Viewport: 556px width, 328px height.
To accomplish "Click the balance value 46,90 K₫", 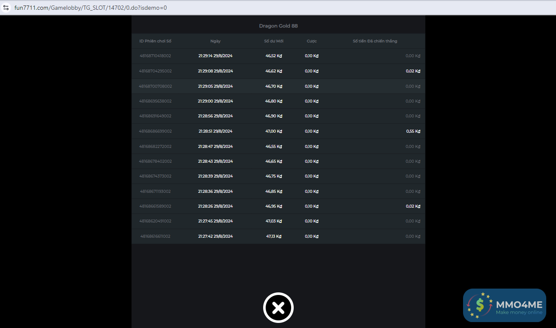I will click(x=274, y=116).
